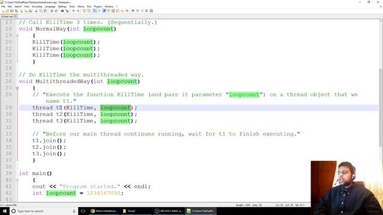Screen dimensions: 383x215
Task: Click the Copy toolbar icon
Action: click(41, 11)
